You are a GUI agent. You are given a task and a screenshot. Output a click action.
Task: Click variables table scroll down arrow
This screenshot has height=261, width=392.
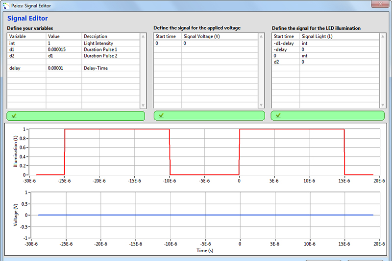143,105
